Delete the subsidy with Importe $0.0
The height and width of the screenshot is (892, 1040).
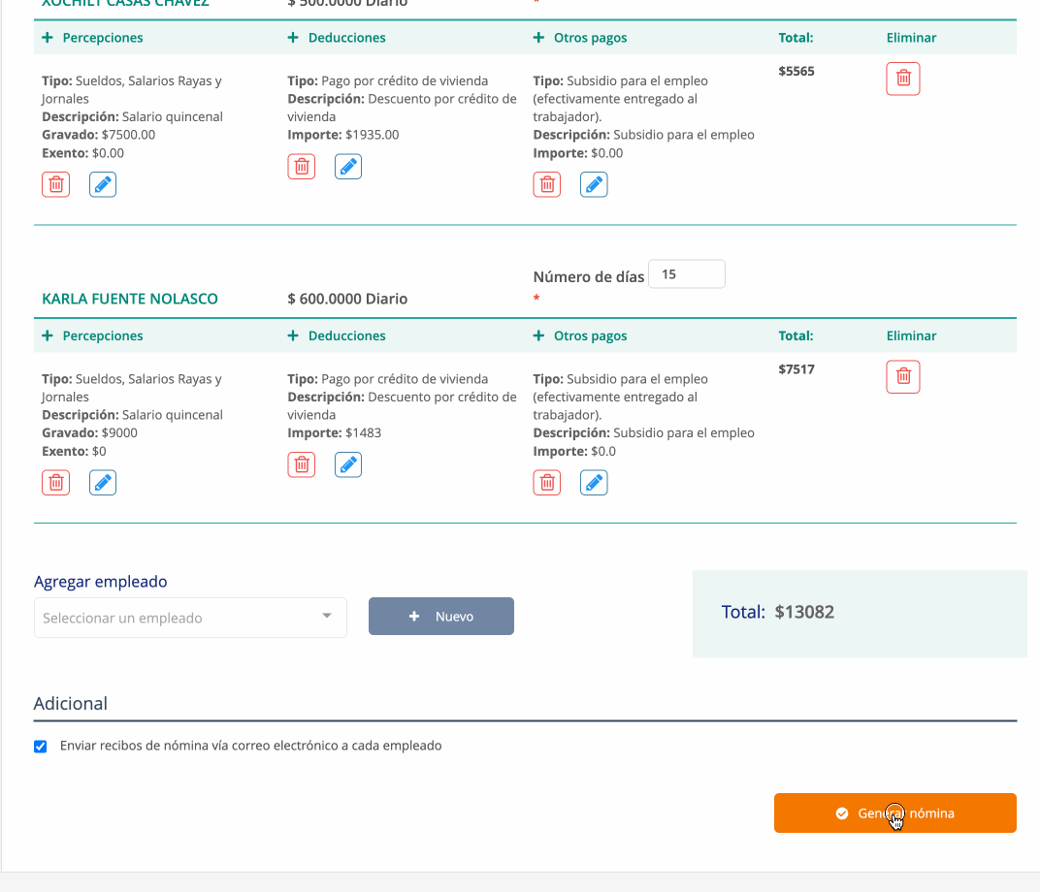(547, 483)
